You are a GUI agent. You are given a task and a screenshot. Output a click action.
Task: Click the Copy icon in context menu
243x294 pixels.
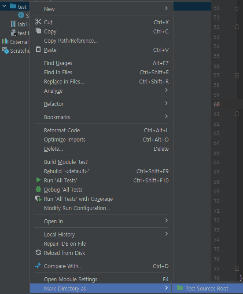click(38, 31)
